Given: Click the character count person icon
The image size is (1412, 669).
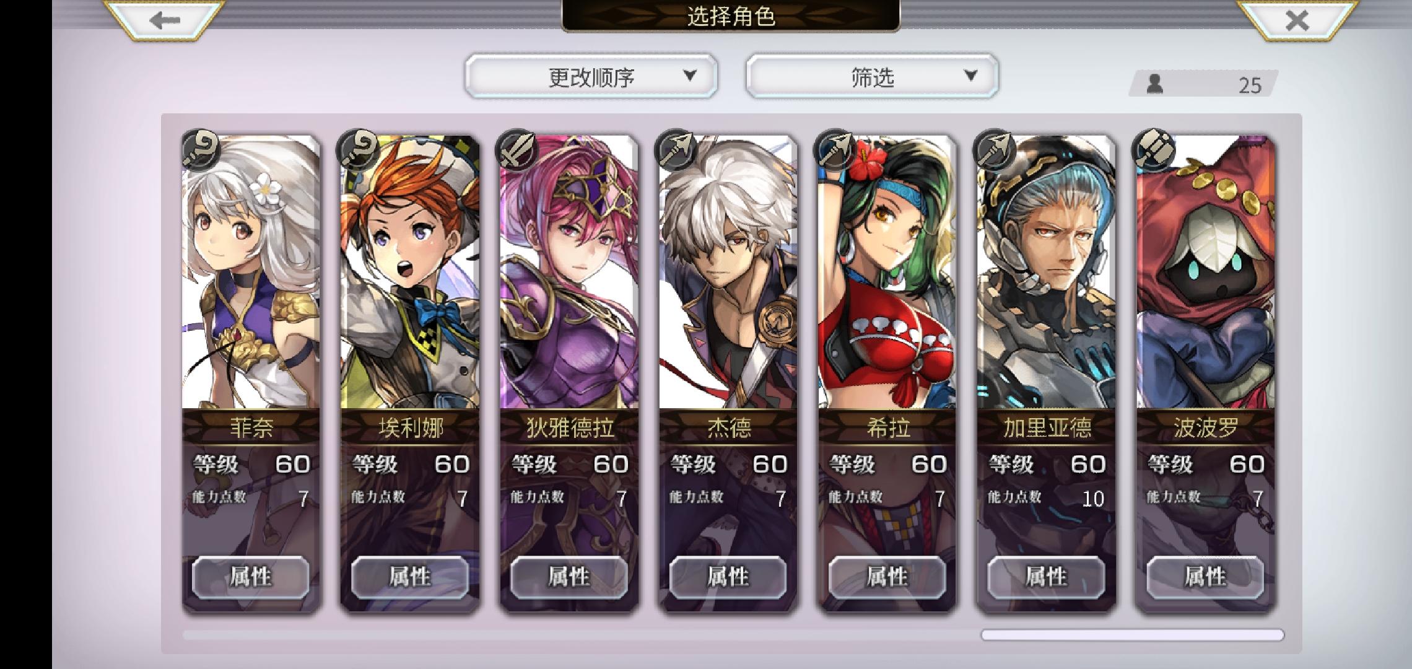Looking at the screenshot, I should click(1154, 84).
